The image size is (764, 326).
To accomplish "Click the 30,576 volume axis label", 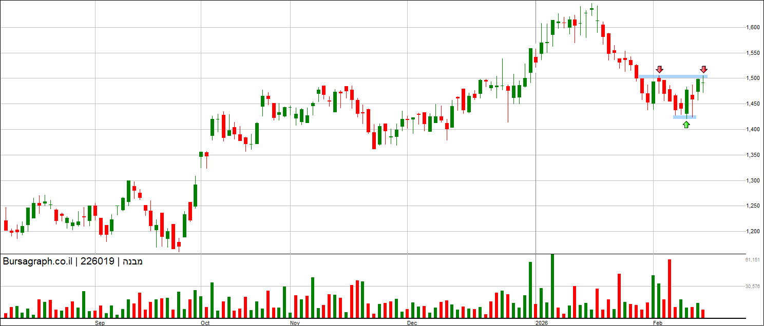I will pyautogui.click(x=753, y=286).
